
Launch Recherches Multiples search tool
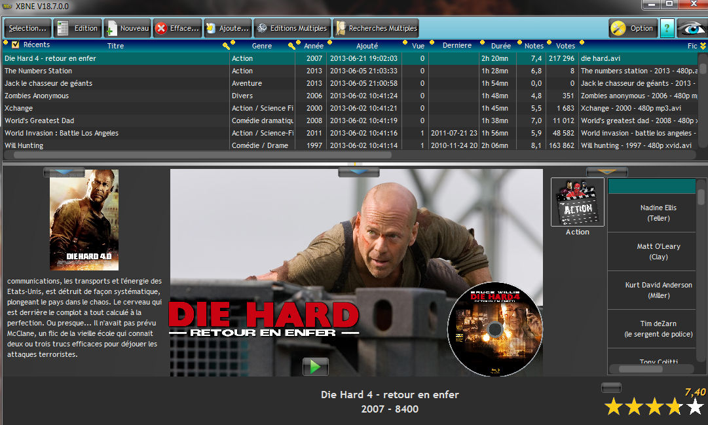click(x=375, y=28)
